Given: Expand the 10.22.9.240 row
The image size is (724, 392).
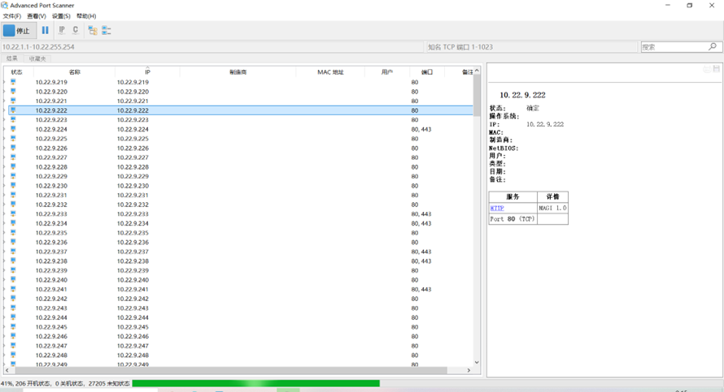Looking at the screenshot, I should tap(5, 280).
